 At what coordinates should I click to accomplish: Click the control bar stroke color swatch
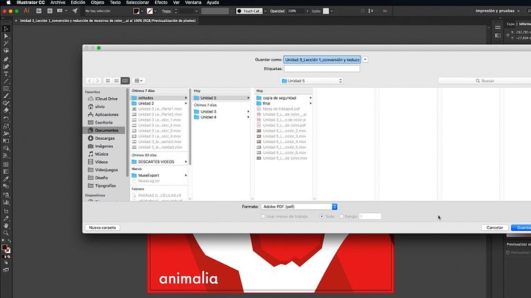pos(150,11)
